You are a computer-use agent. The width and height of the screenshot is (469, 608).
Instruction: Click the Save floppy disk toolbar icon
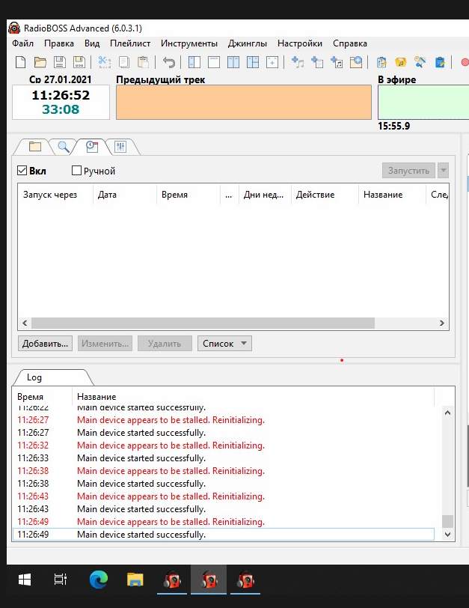59,63
